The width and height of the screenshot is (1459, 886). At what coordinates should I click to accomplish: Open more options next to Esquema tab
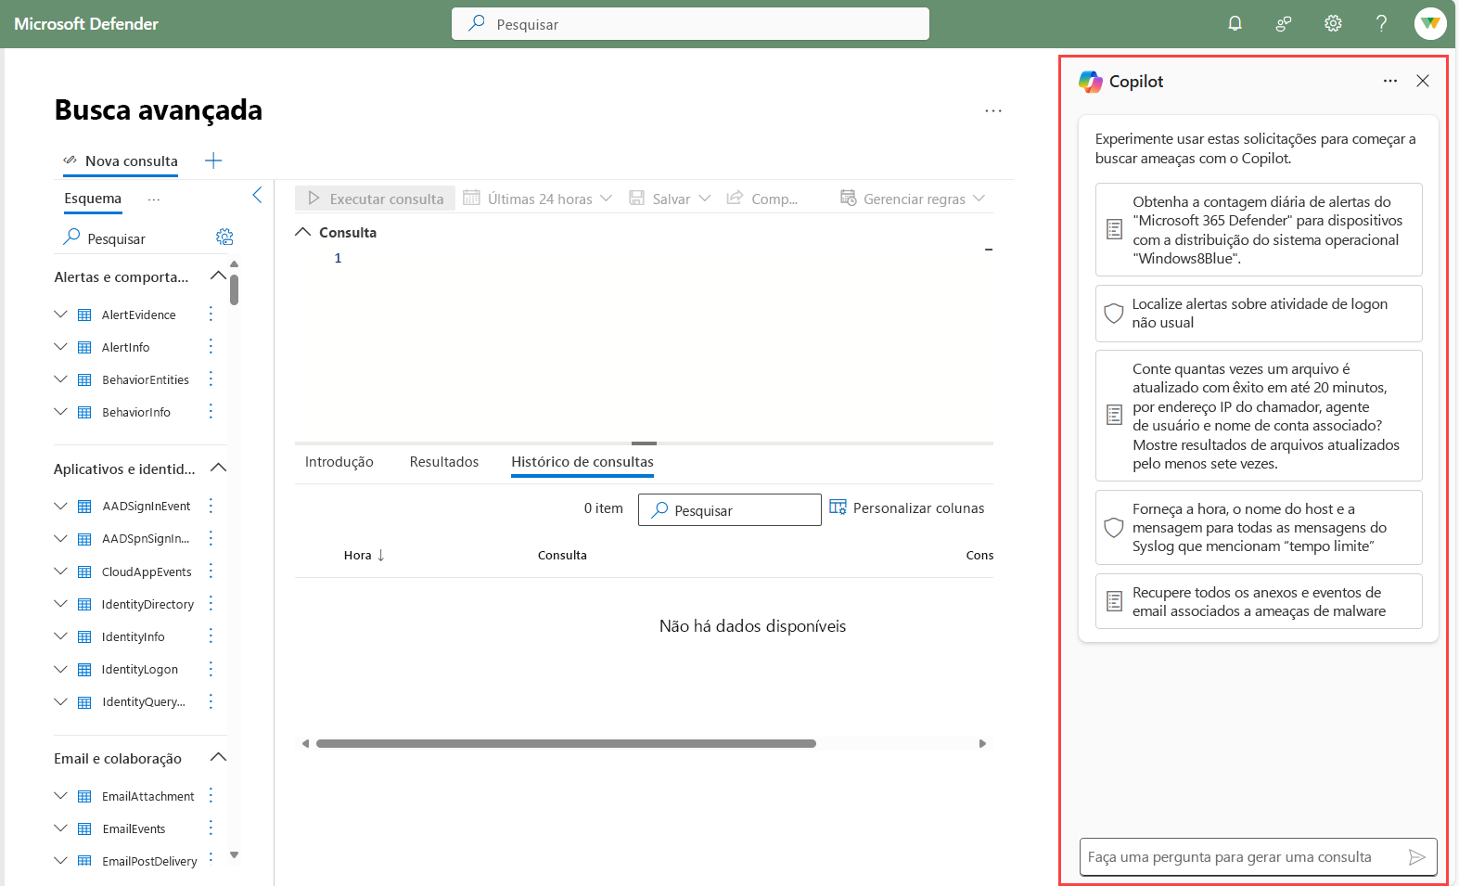point(154,199)
